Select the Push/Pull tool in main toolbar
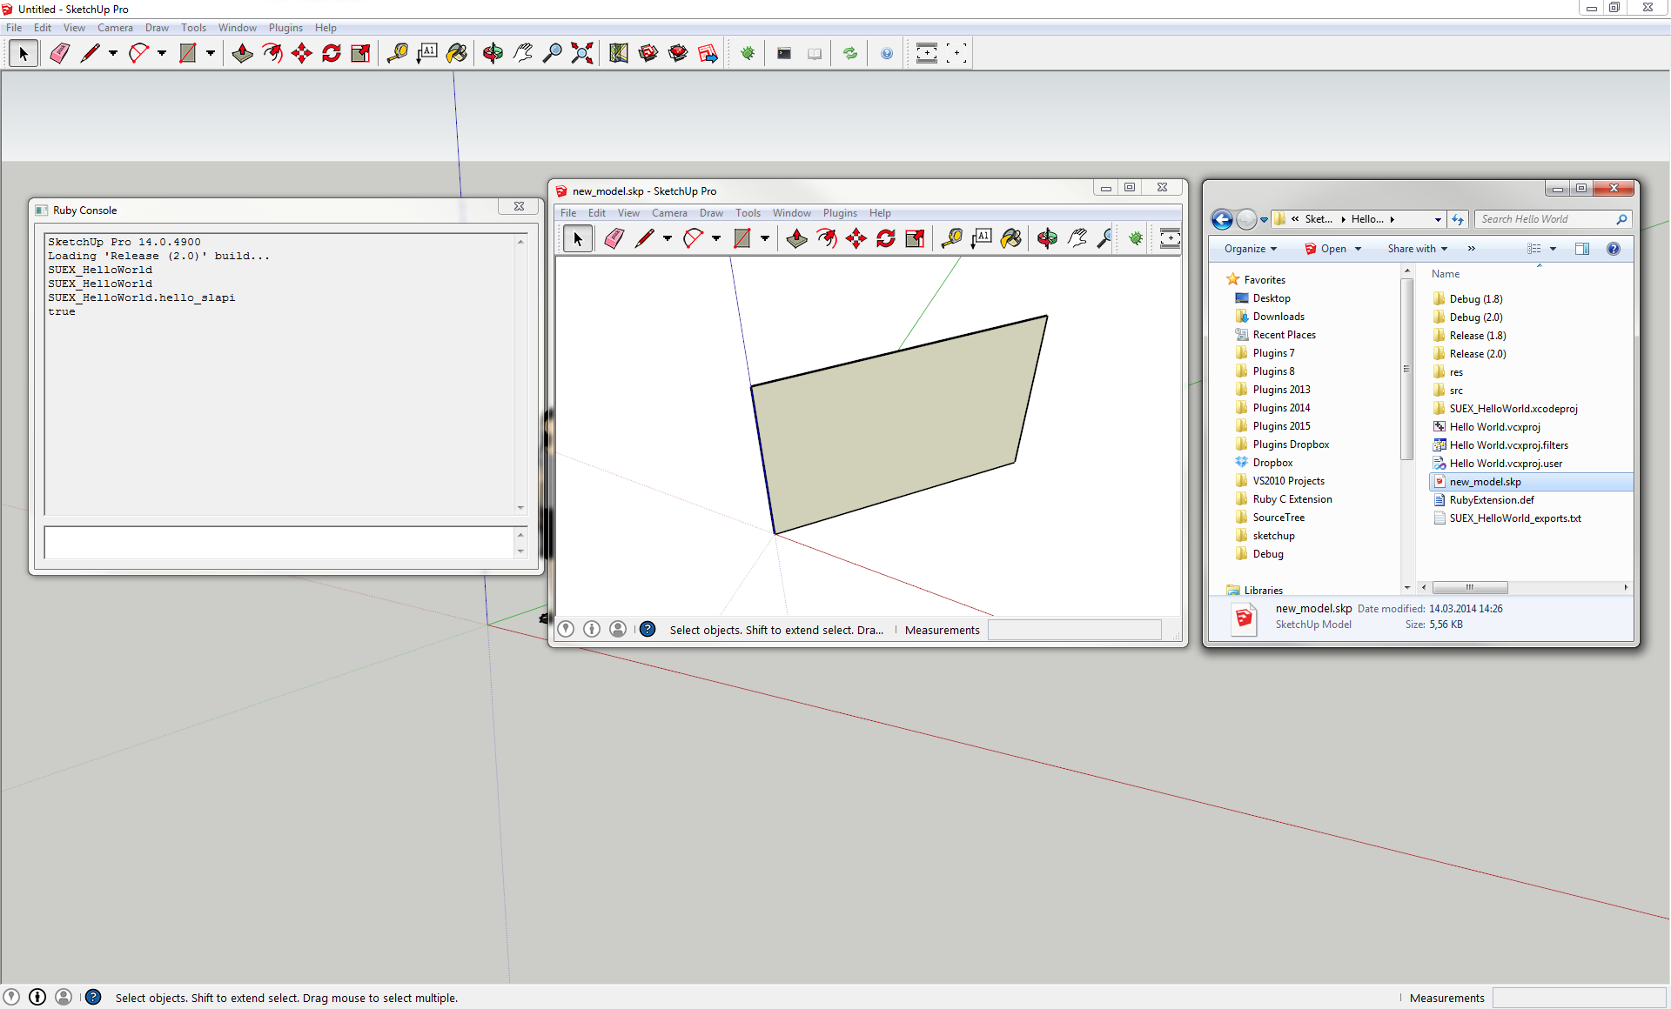The image size is (1671, 1009). (x=242, y=54)
